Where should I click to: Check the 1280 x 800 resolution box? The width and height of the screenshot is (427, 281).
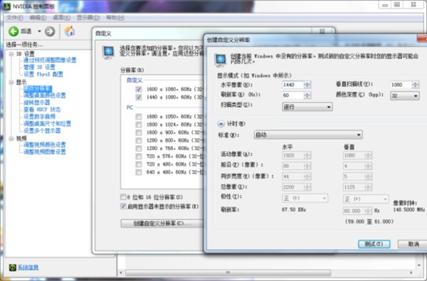click(x=139, y=140)
